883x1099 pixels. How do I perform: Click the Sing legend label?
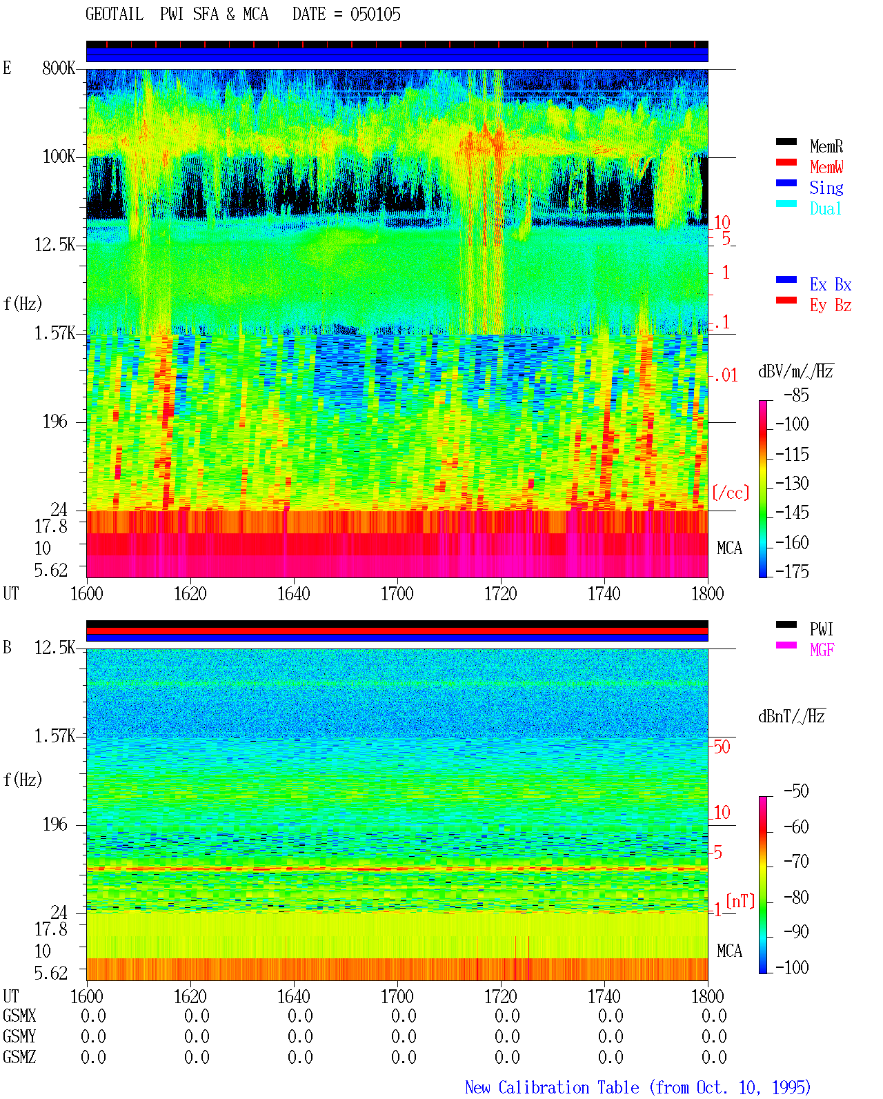pyautogui.click(x=826, y=188)
